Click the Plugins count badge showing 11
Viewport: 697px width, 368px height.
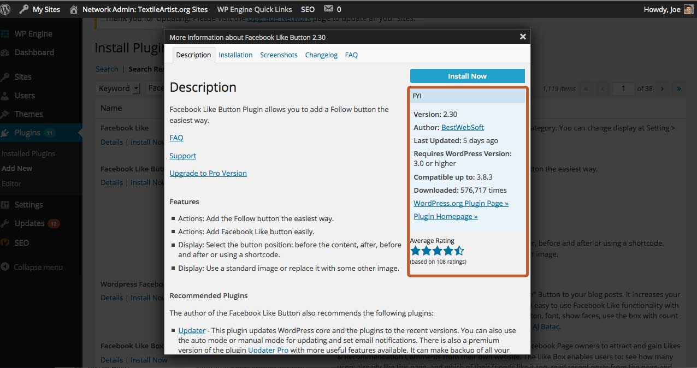[49, 133]
